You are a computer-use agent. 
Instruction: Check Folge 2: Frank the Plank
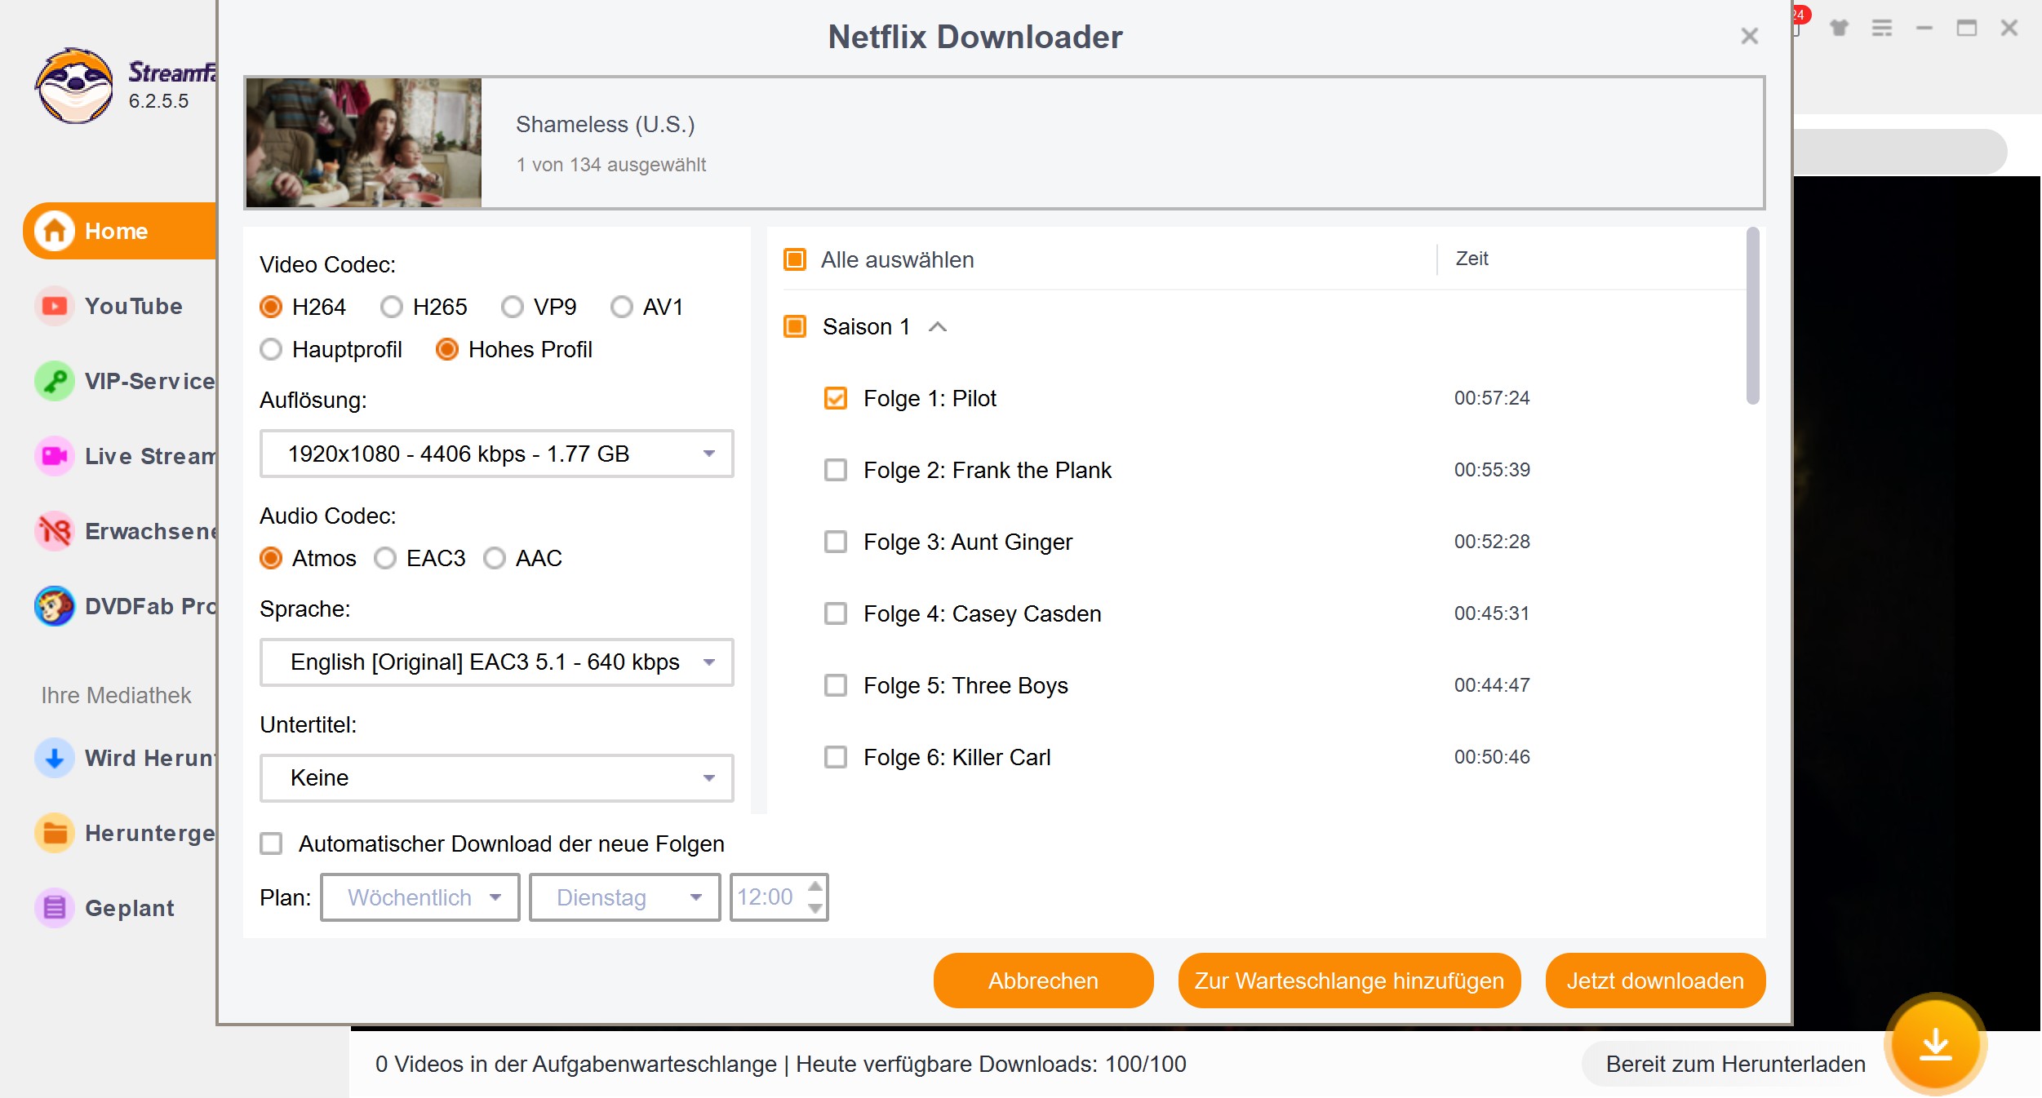pyautogui.click(x=835, y=470)
